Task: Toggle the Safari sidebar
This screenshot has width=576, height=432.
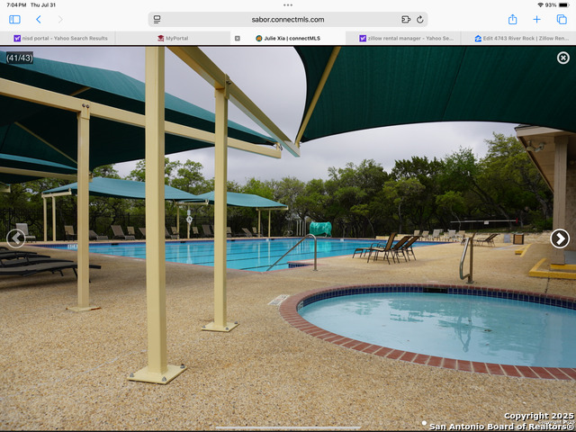Action: (x=14, y=19)
